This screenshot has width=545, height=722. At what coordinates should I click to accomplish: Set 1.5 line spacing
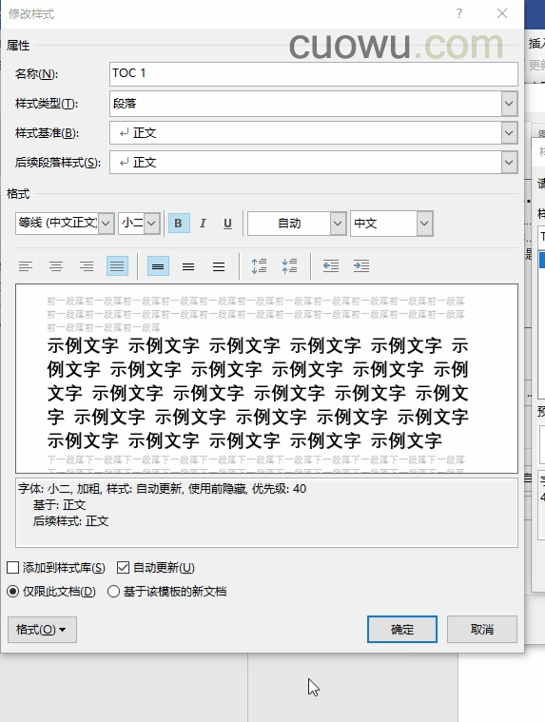[188, 266]
